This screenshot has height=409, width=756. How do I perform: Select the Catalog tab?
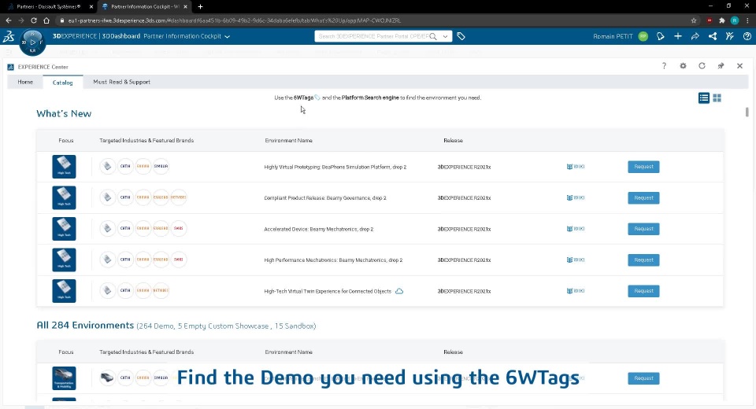(63, 83)
